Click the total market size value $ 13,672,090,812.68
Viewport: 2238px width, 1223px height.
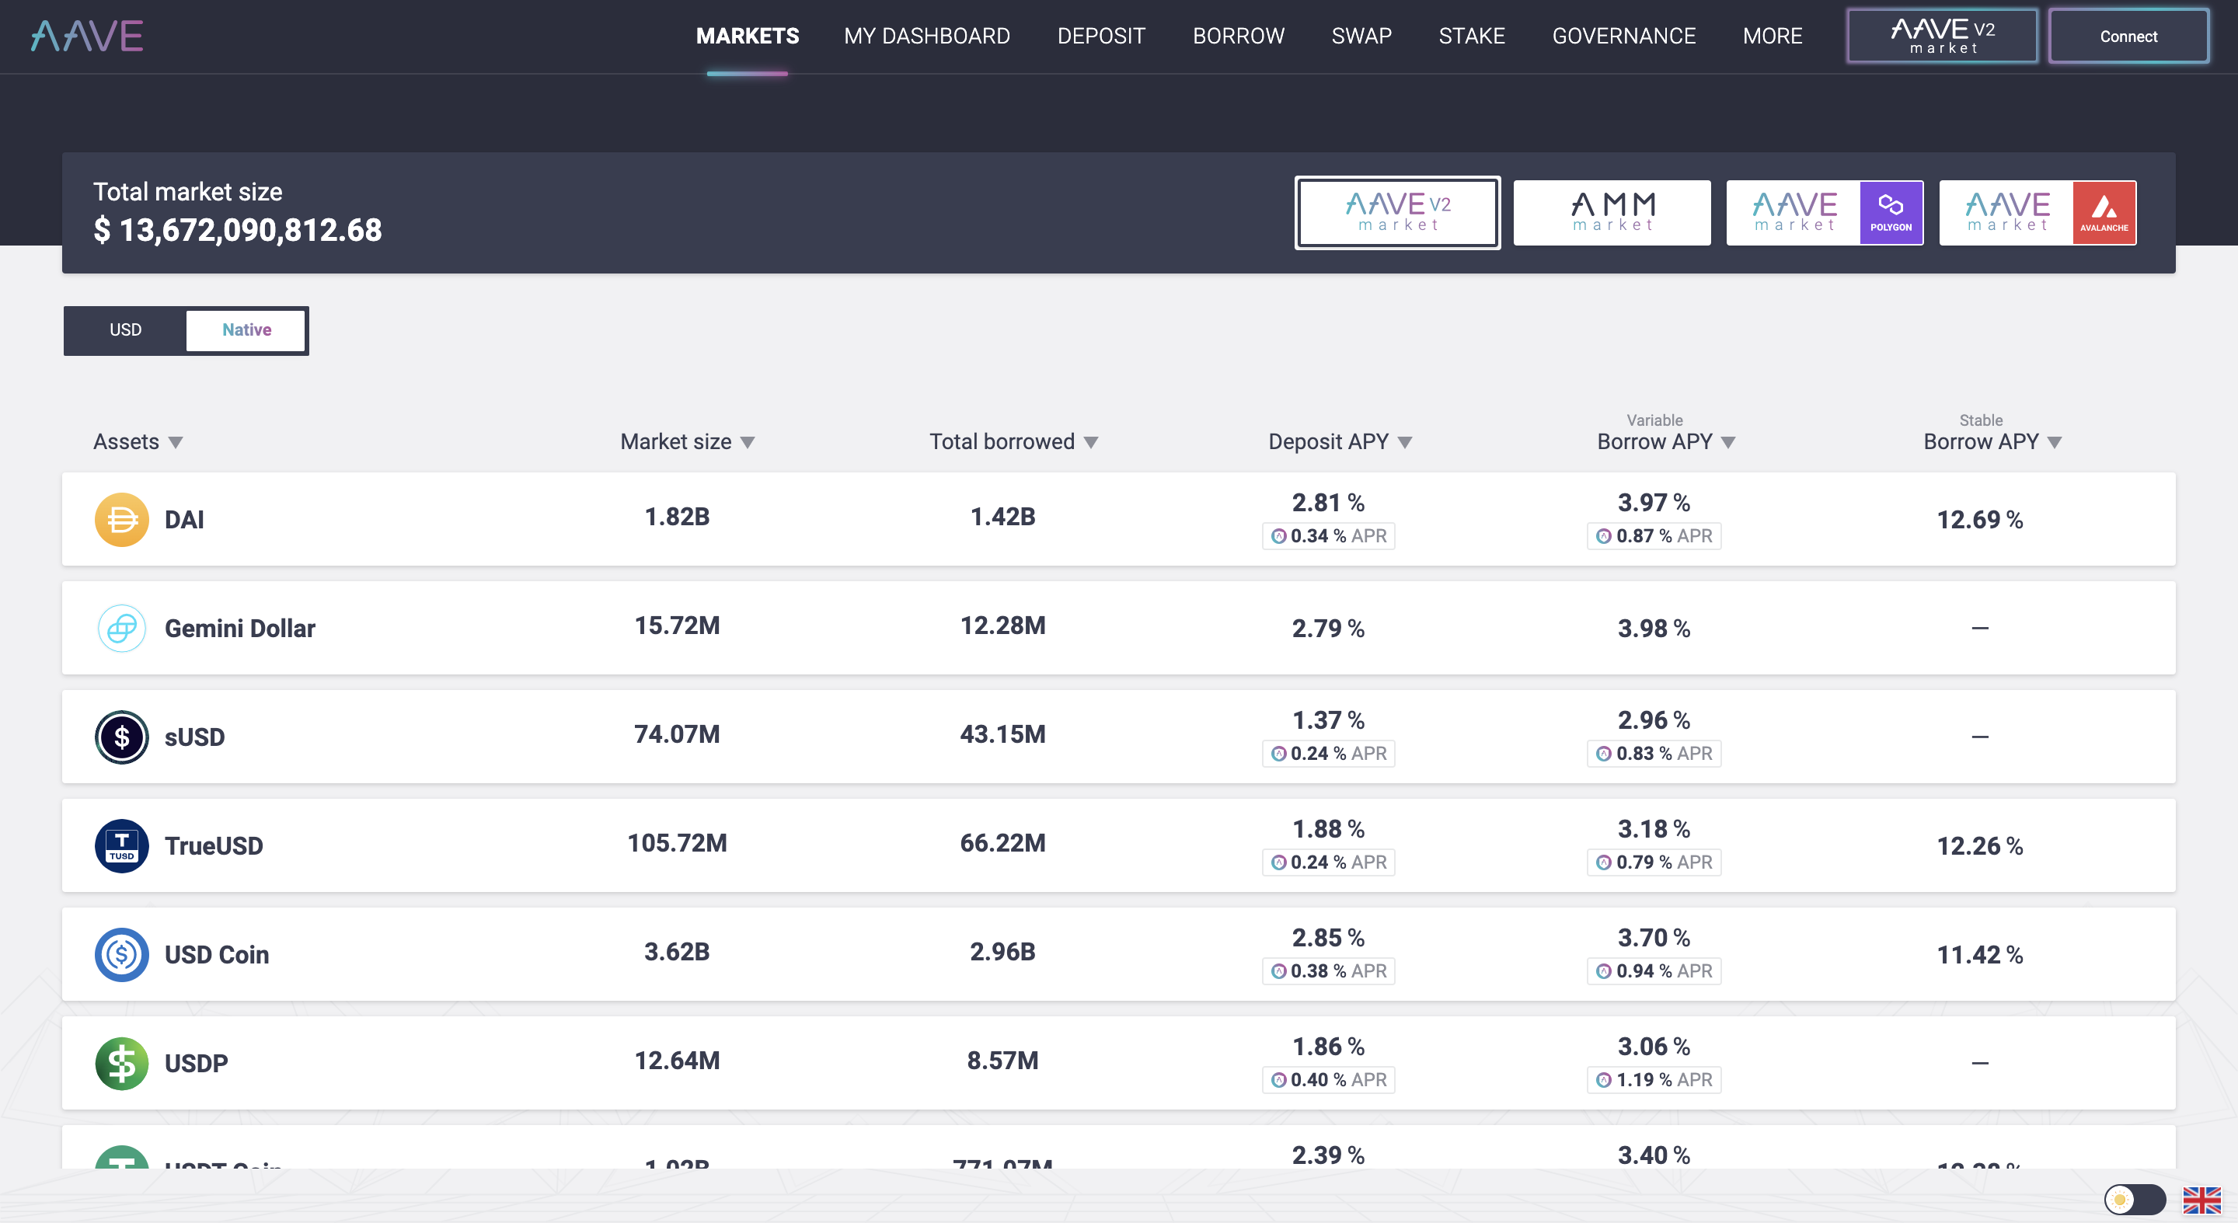coord(237,230)
